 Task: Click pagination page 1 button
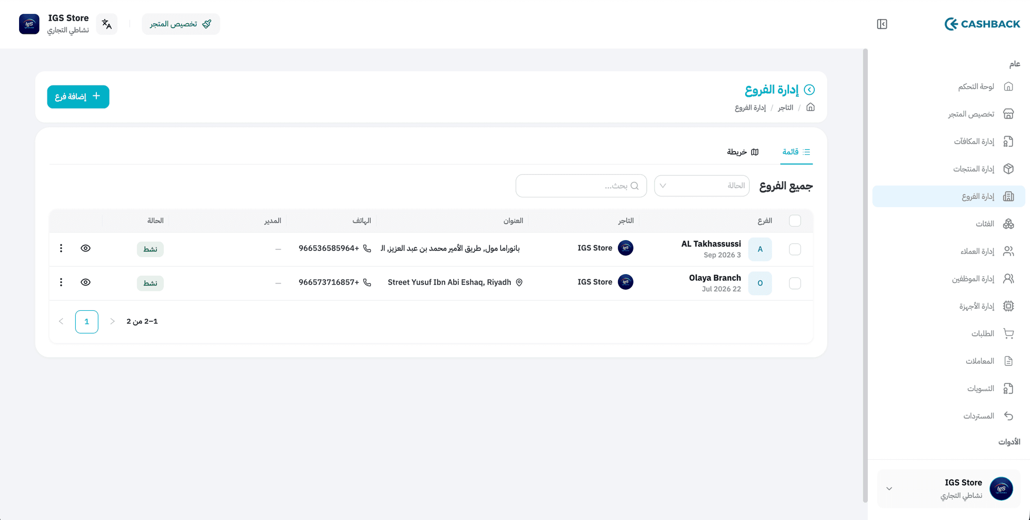click(x=87, y=322)
